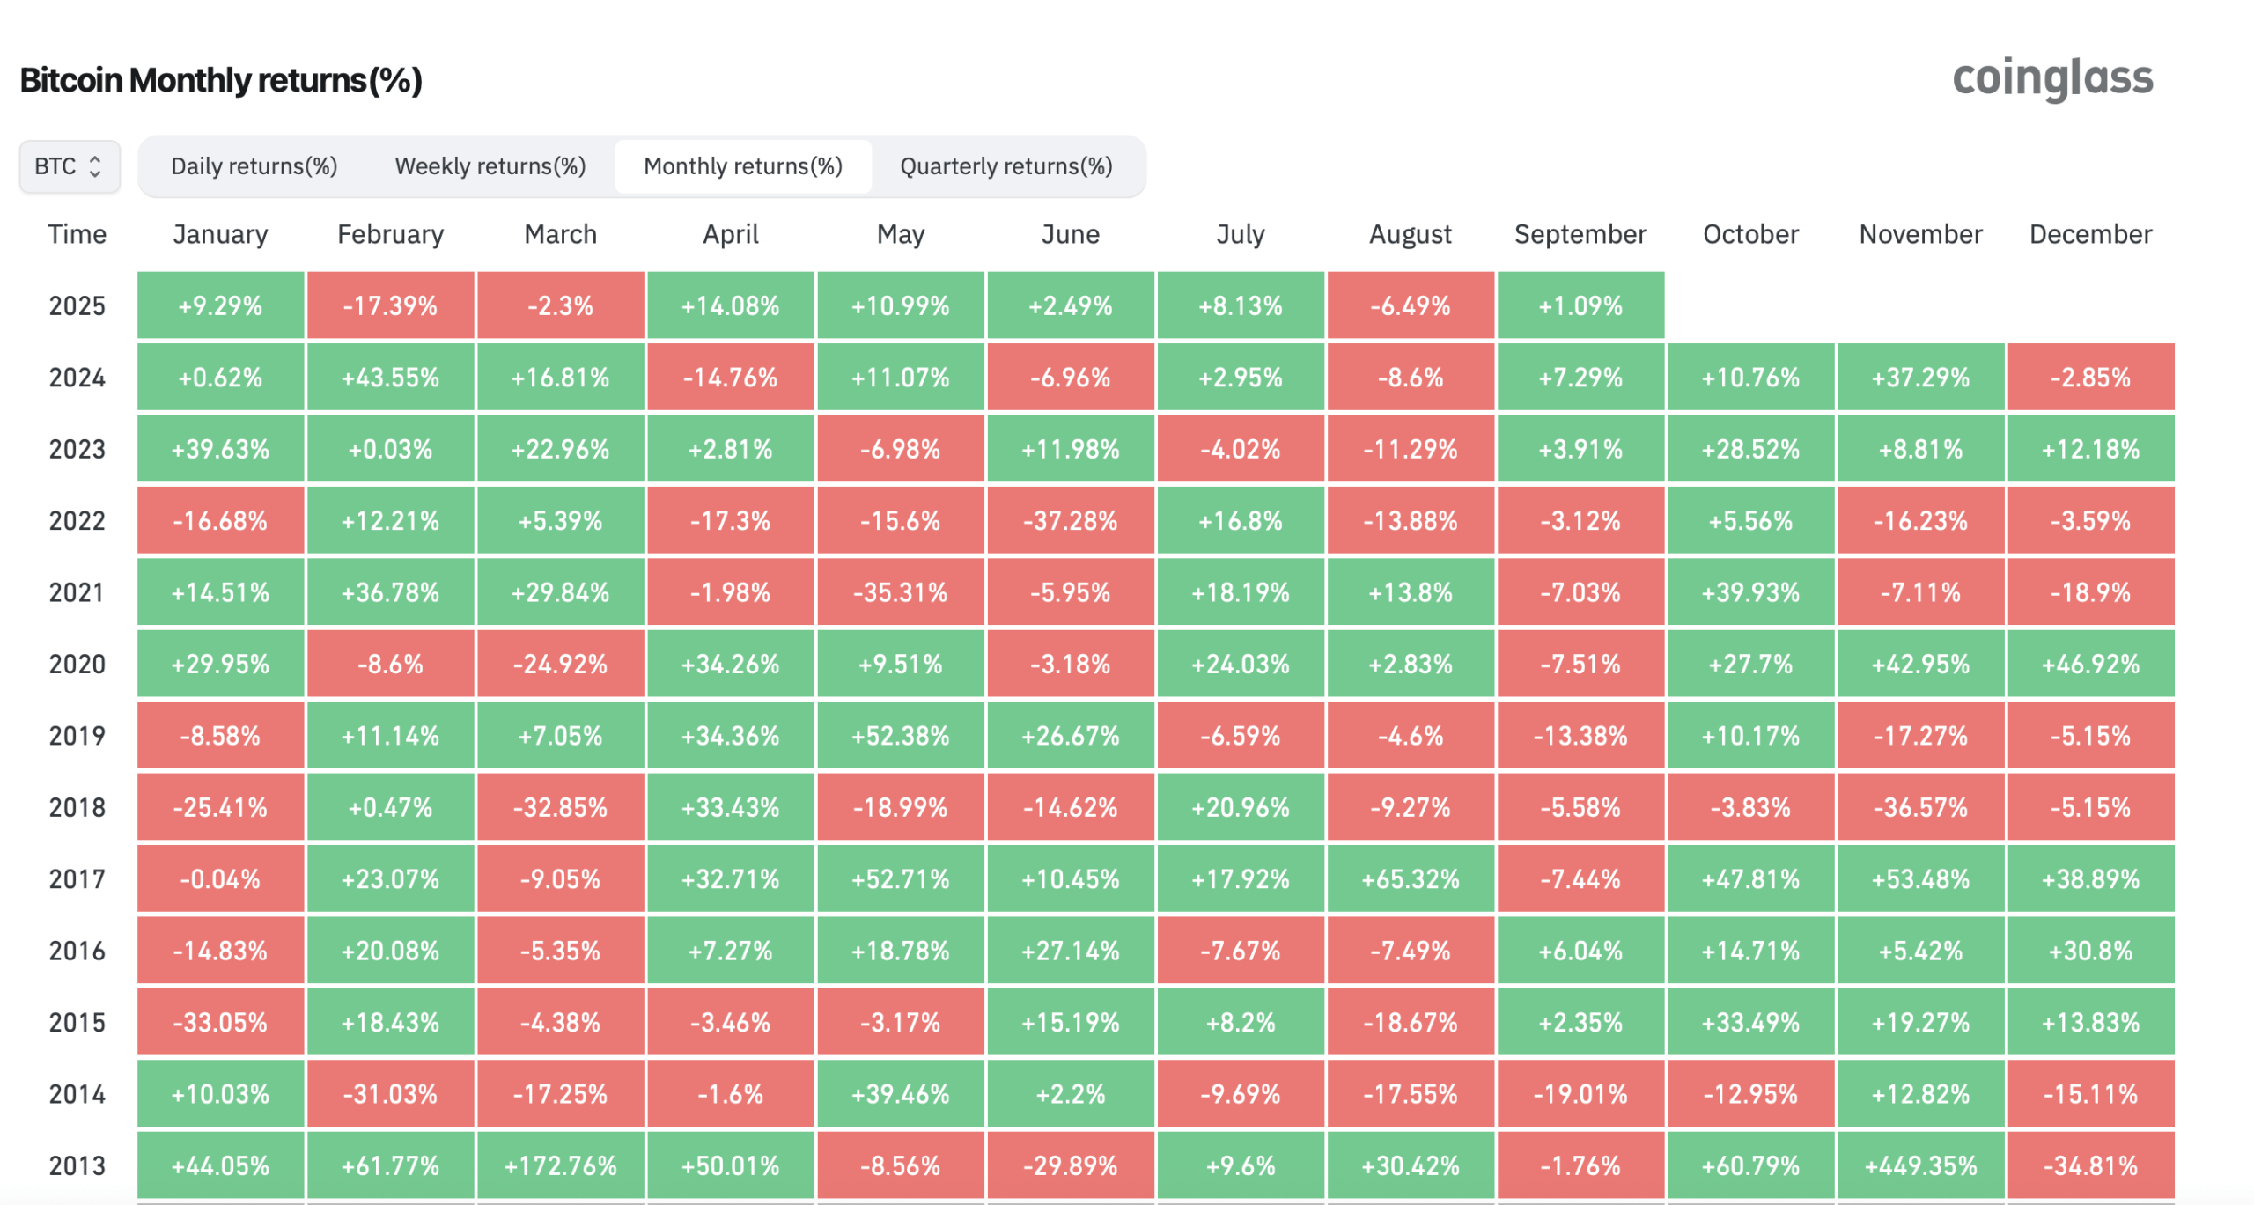Screen dimensions: 2254x1205
Task: Click the December column header
Action: pos(2090,234)
